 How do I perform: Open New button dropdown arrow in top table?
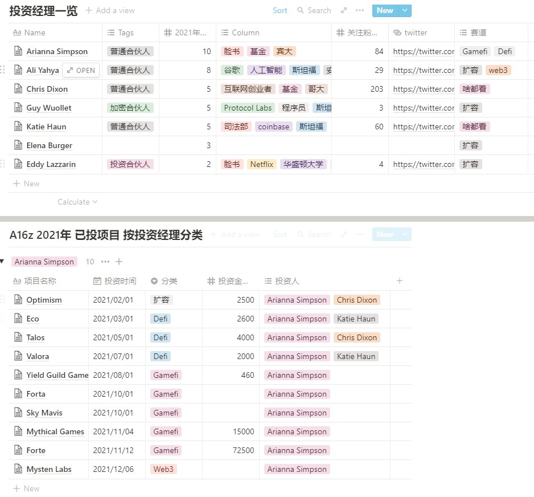click(x=405, y=10)
